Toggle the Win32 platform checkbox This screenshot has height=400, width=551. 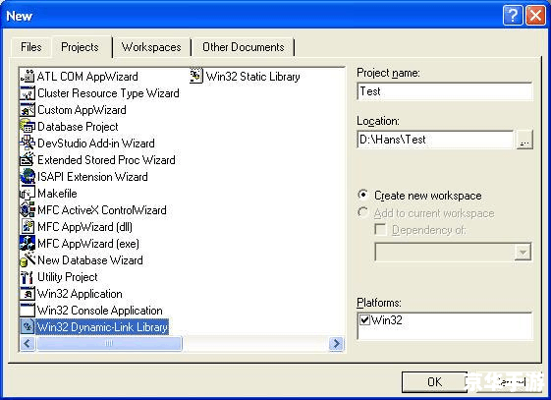click(364, 319)
